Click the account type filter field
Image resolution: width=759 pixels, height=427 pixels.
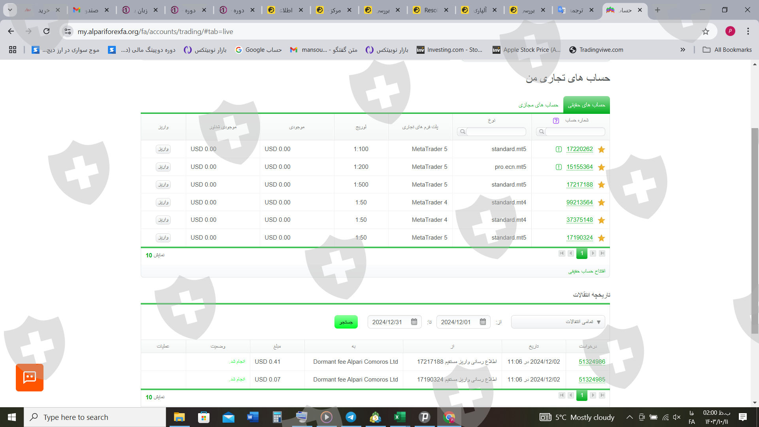tap(496, 132)
